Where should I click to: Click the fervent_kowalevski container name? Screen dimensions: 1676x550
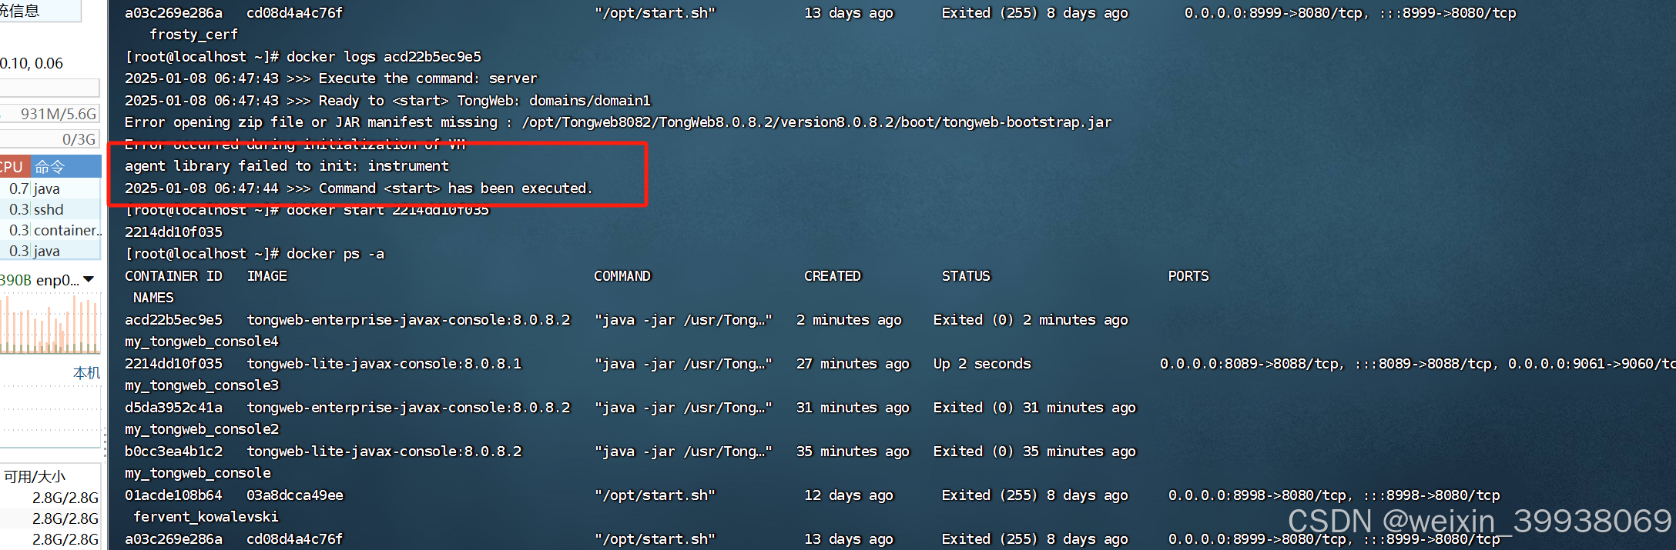click(x=206, y=517)
